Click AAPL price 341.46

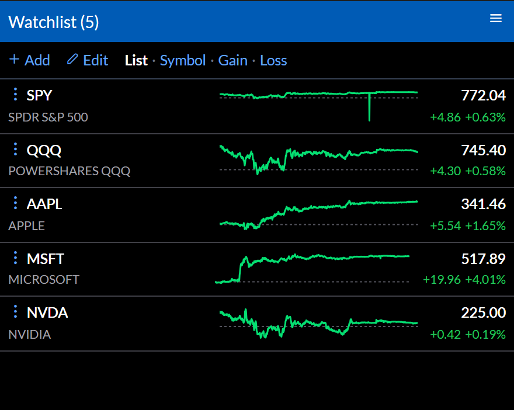tap(483, 204)
